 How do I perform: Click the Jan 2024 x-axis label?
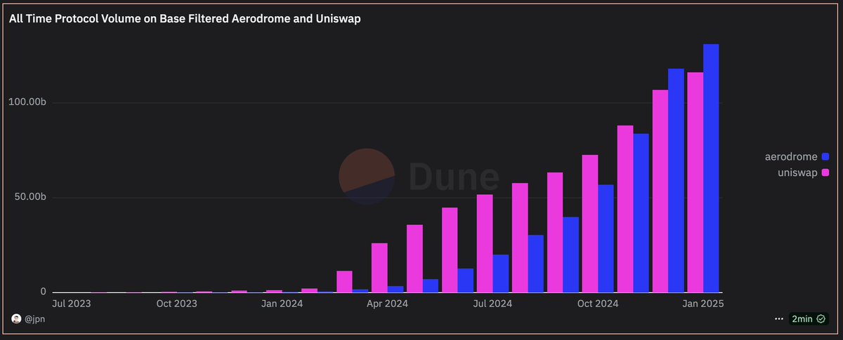[x=282, y=304]
